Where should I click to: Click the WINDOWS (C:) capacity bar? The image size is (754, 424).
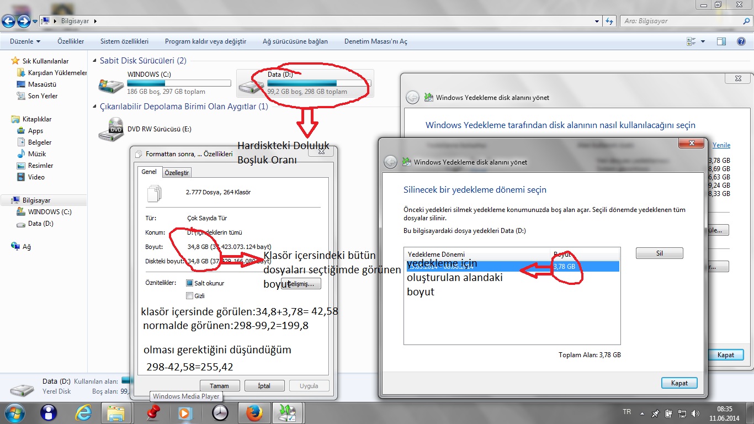tap(179, 83)
